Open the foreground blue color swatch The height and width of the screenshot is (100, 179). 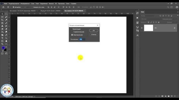3,47
